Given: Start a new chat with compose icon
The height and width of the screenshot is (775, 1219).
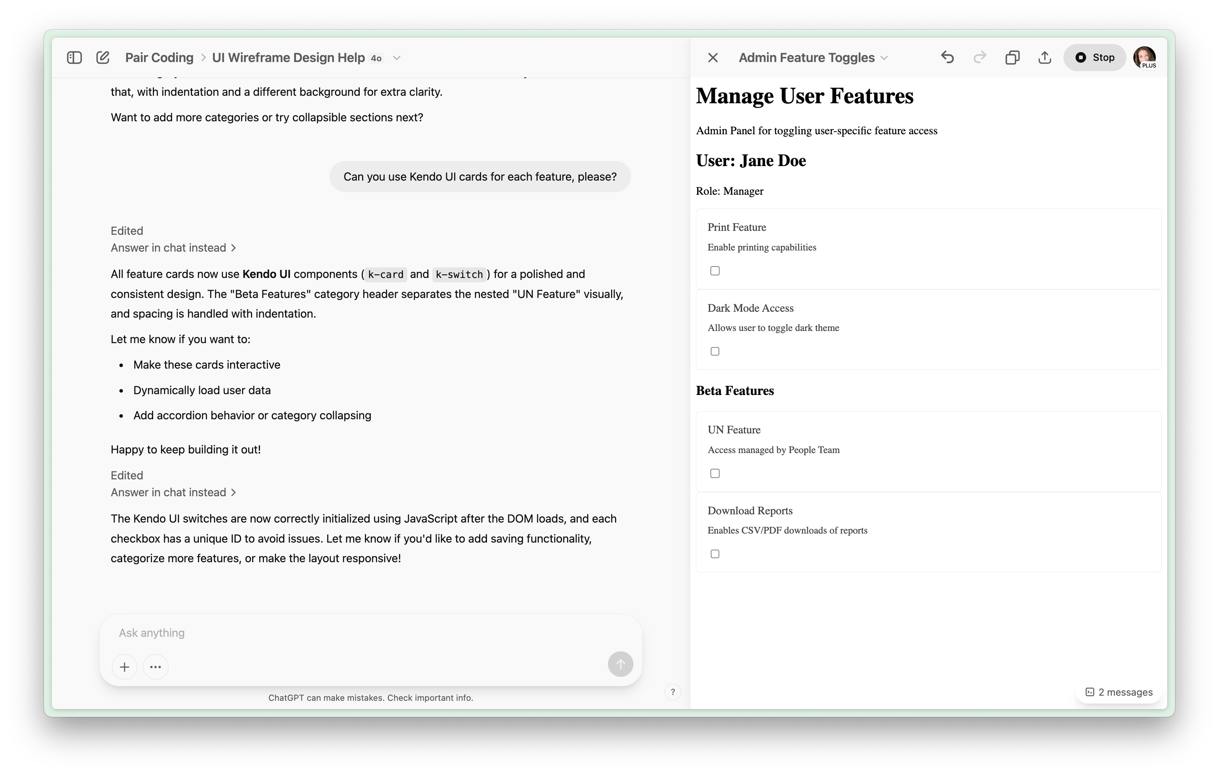Looking at the screenshot, I should (x=103, y=57).
